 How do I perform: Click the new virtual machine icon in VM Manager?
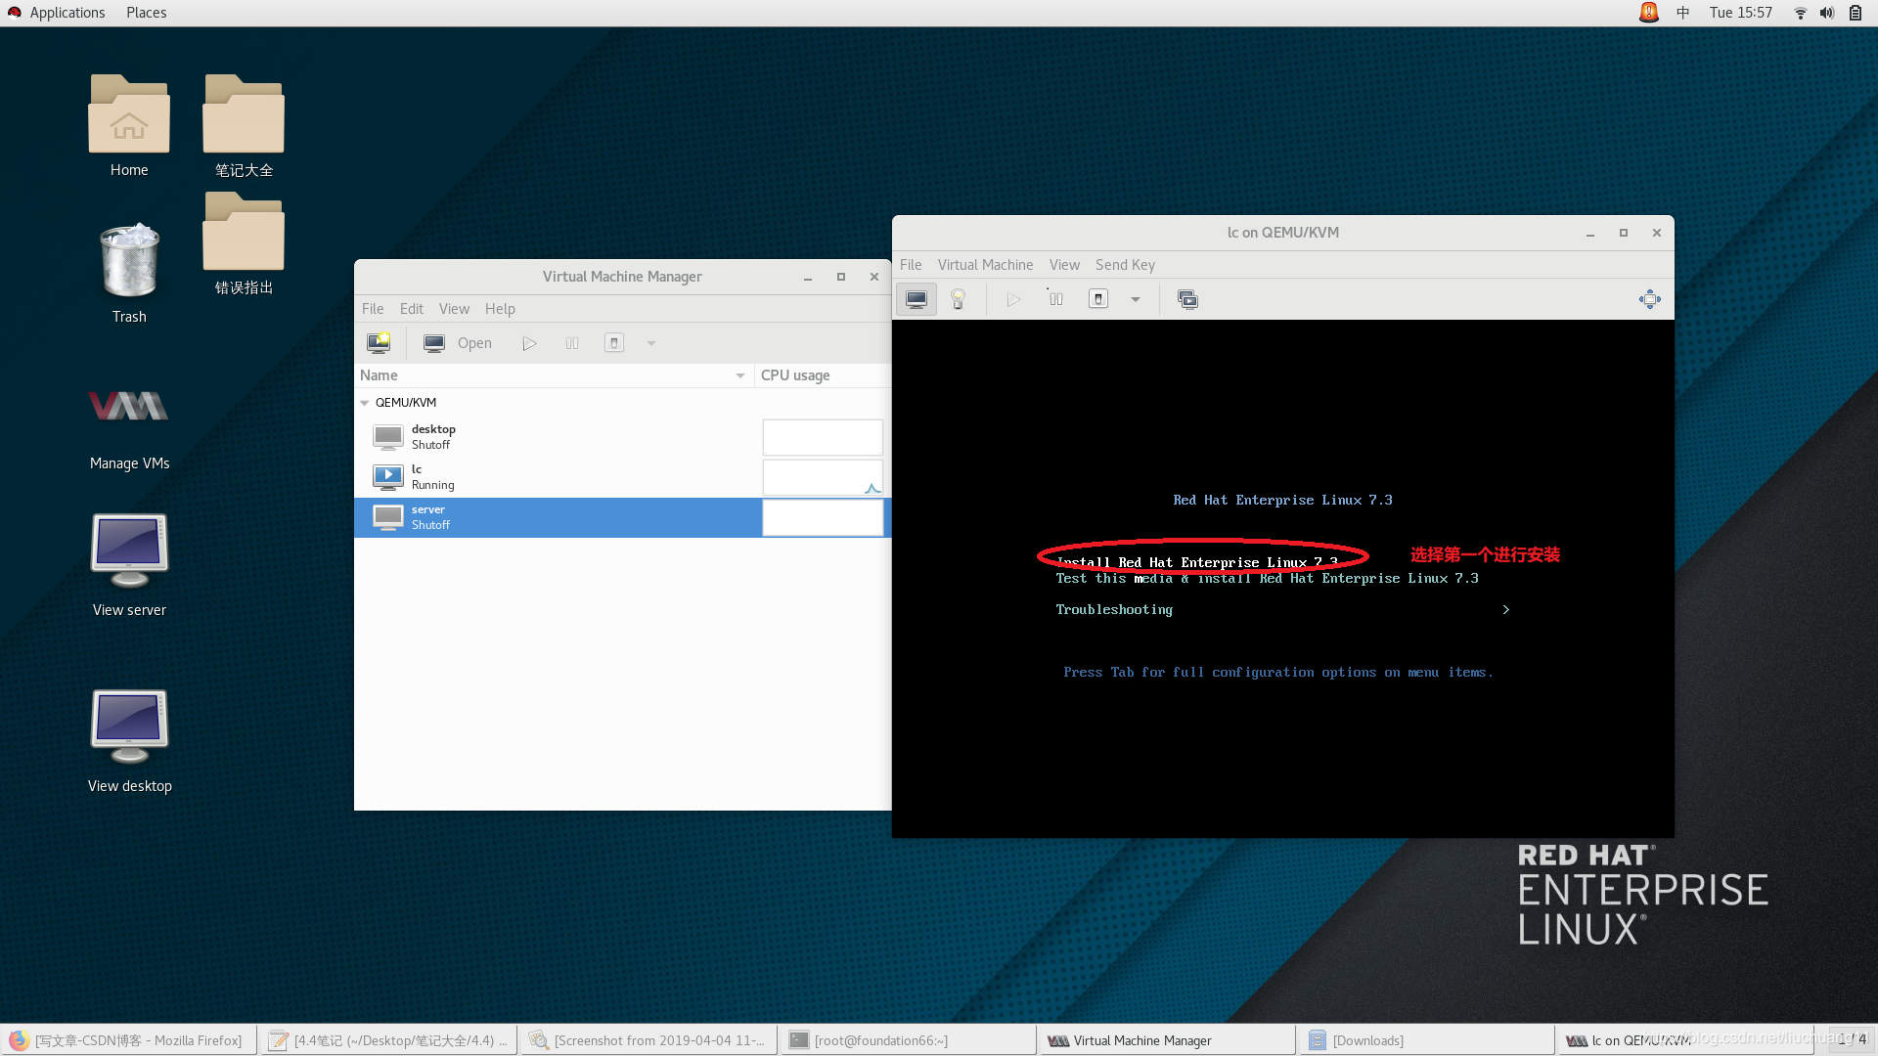click(379, 343)
